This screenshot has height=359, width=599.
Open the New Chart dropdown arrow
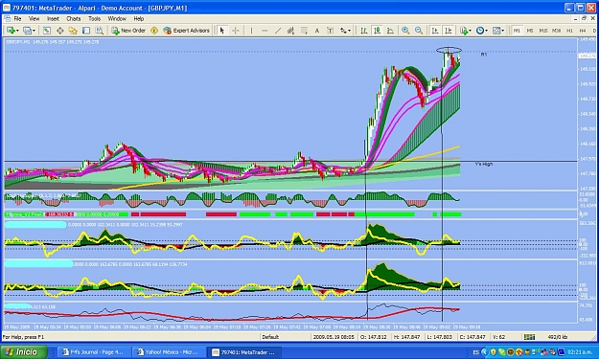coord(17,31)
